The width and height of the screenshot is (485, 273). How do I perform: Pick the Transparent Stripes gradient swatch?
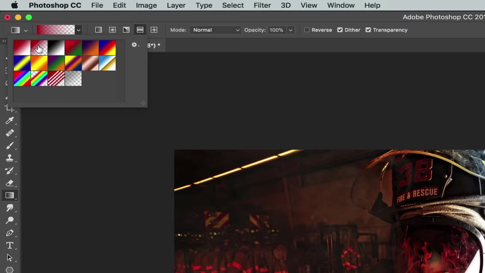click(56, 78)
